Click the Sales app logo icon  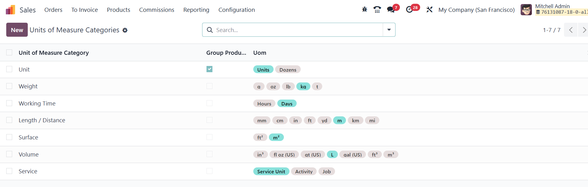click(10, 10)
